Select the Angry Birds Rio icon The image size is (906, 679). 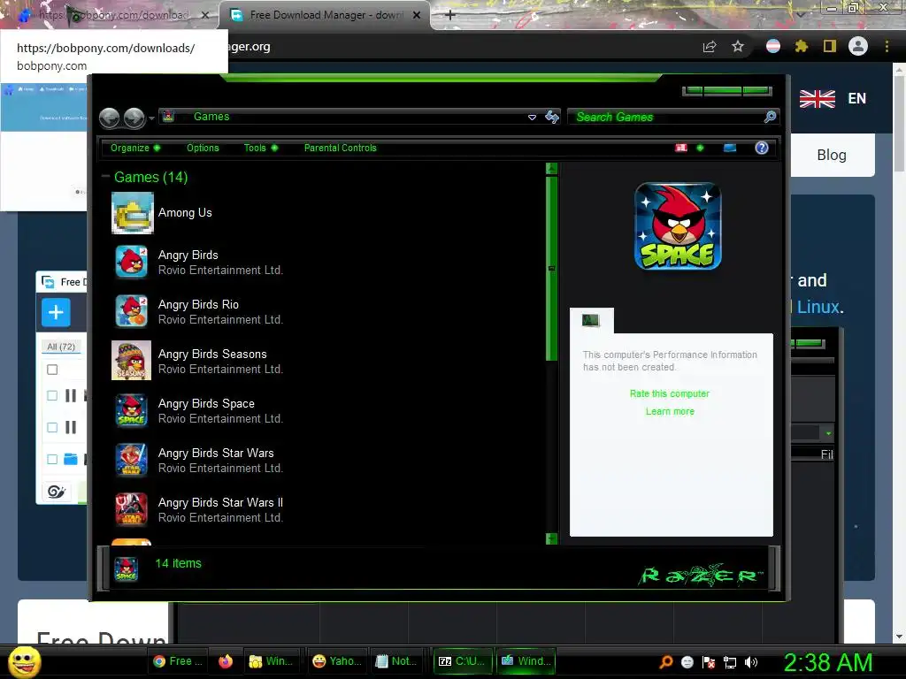point(131,311)
